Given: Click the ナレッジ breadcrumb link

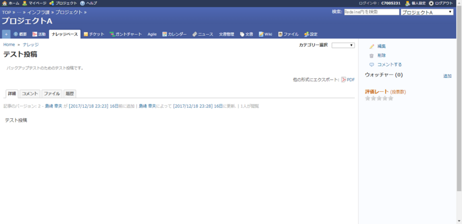Looking at the screenshot, I should tap(31, 44).
